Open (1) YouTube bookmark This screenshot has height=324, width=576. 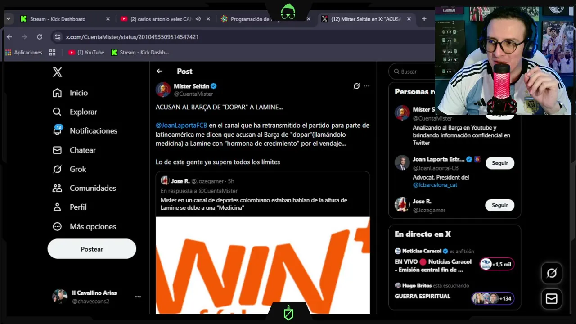pyautogui.click(x=86, y=53)
